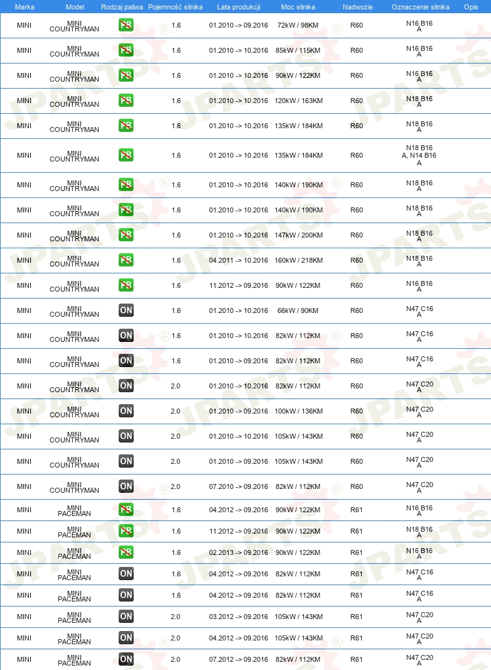491x670 pixels.
Task: Click ON icon of Countryman 2.0 82kW from 07.2010
Action: pyautogui.click(x=126, y=486)
